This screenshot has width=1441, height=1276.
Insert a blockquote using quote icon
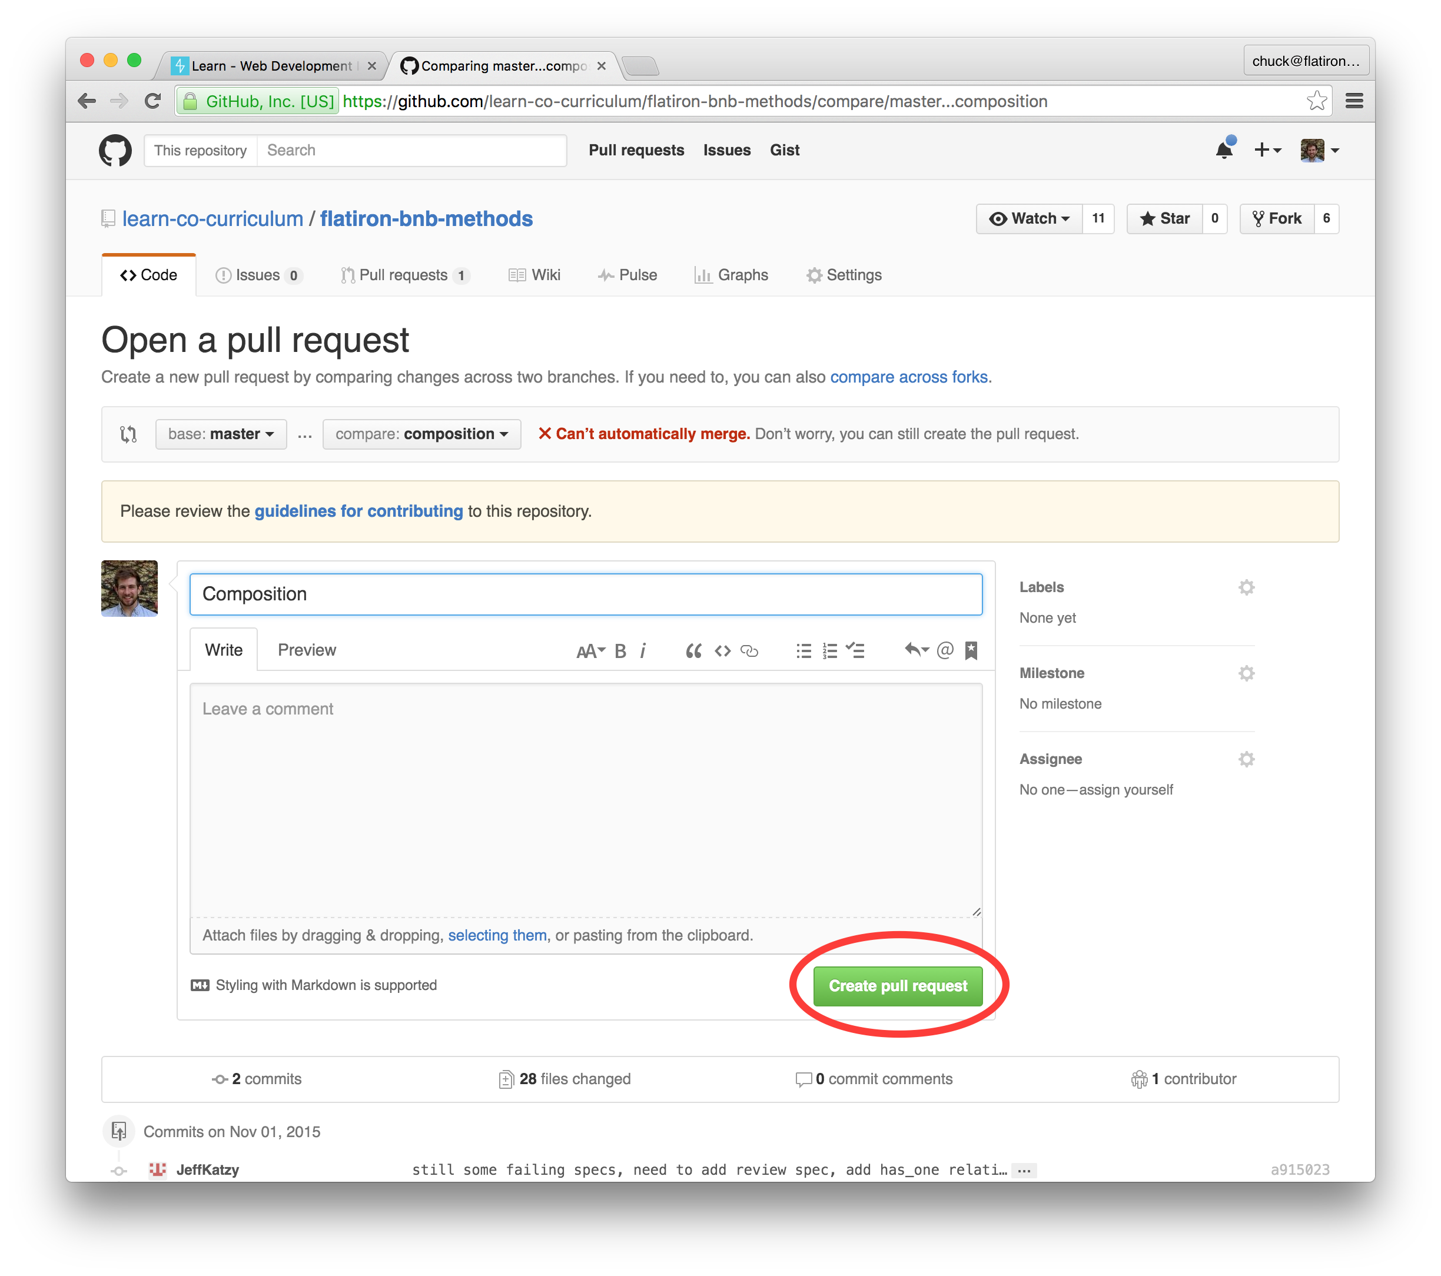(x=693, y=651)
